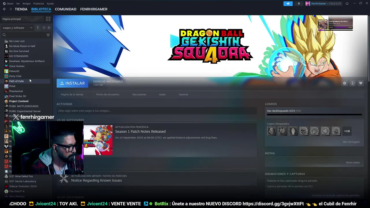Click the Project Zomboid icon
Screen dimensions: 370x208
point(6,101)
